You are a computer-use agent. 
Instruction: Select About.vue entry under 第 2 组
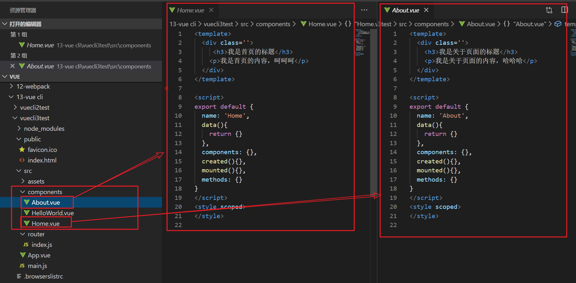pos(81,66)
